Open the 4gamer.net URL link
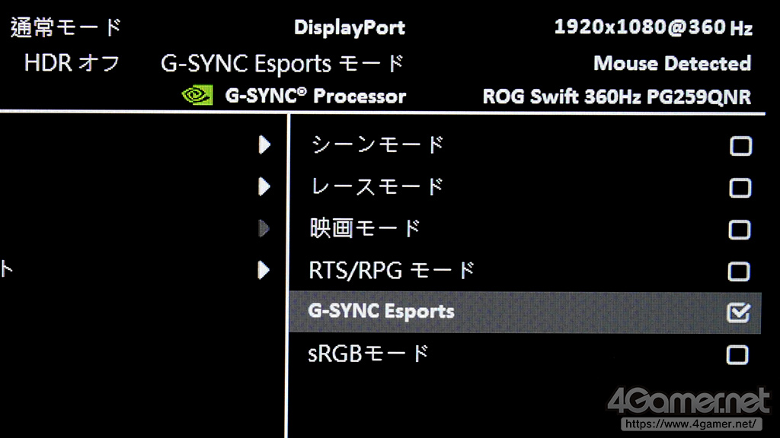 point(690,423)
